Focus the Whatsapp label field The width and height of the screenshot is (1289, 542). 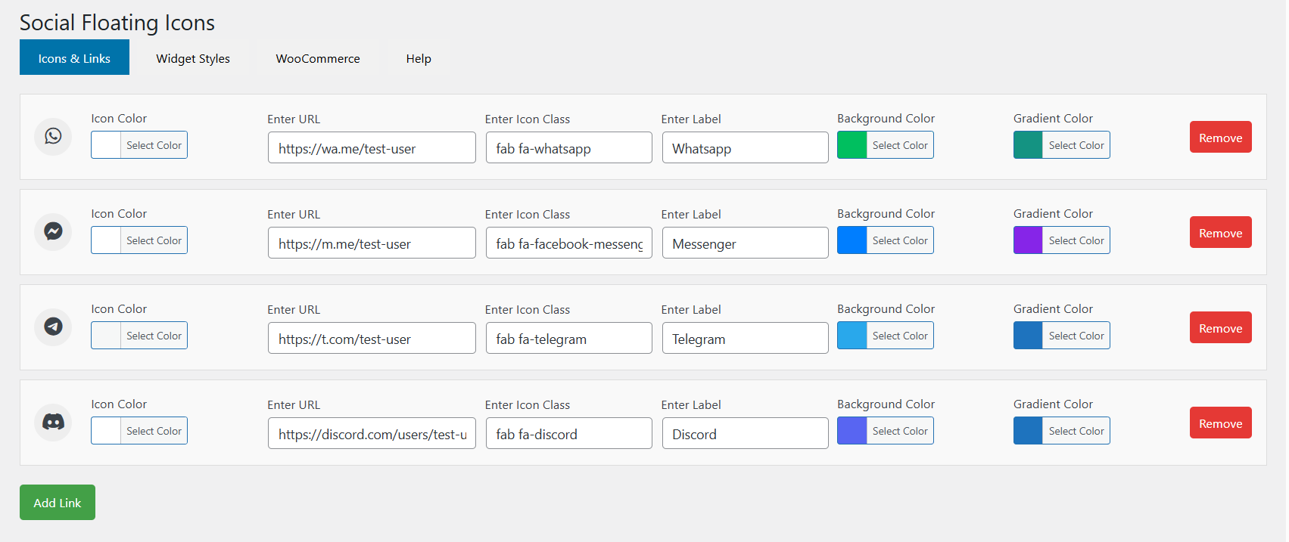(x=746, y=147)
